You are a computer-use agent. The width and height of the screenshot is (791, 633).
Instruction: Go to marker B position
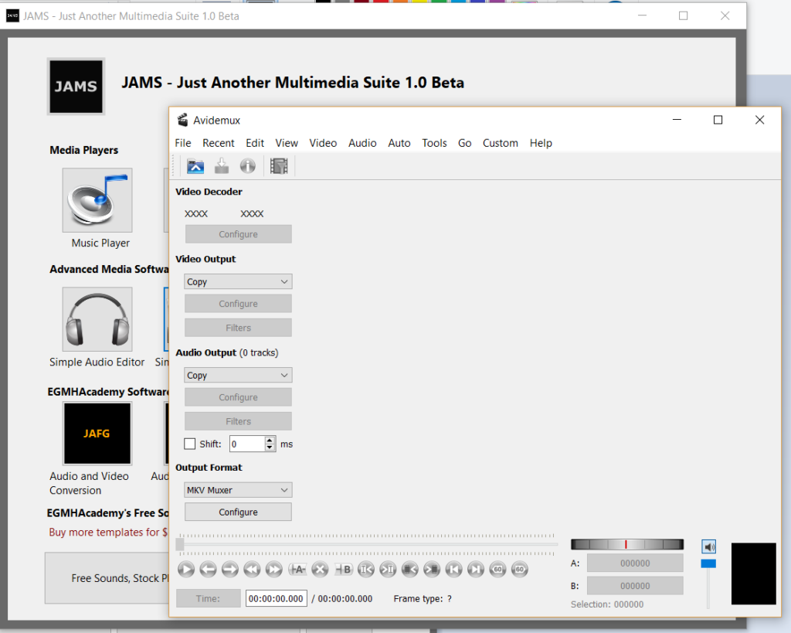pyautogui.click(x=388, y=570)
